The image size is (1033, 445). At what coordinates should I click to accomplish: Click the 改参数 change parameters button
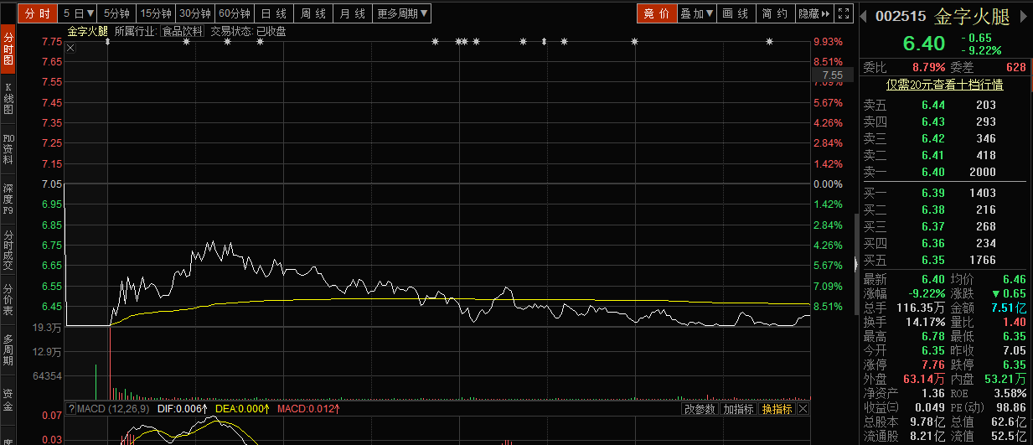click(700, 409)
